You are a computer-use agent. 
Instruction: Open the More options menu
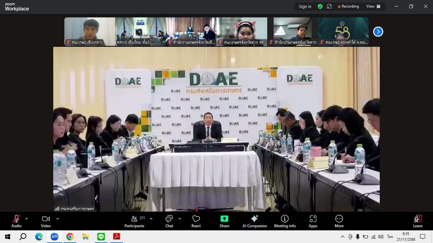[339, 221]
